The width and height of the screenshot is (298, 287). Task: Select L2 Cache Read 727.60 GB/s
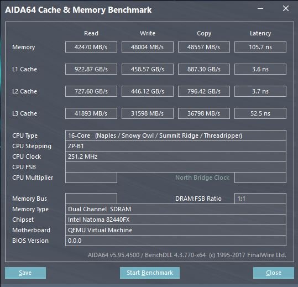click(91, 91)
